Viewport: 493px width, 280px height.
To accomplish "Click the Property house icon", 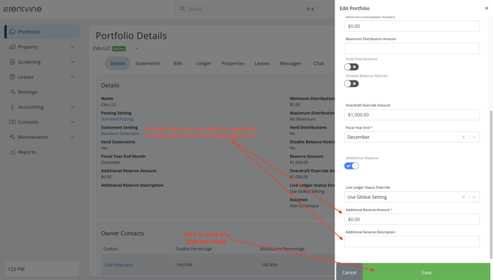I will pyautogui.click(x=12, y=47).
